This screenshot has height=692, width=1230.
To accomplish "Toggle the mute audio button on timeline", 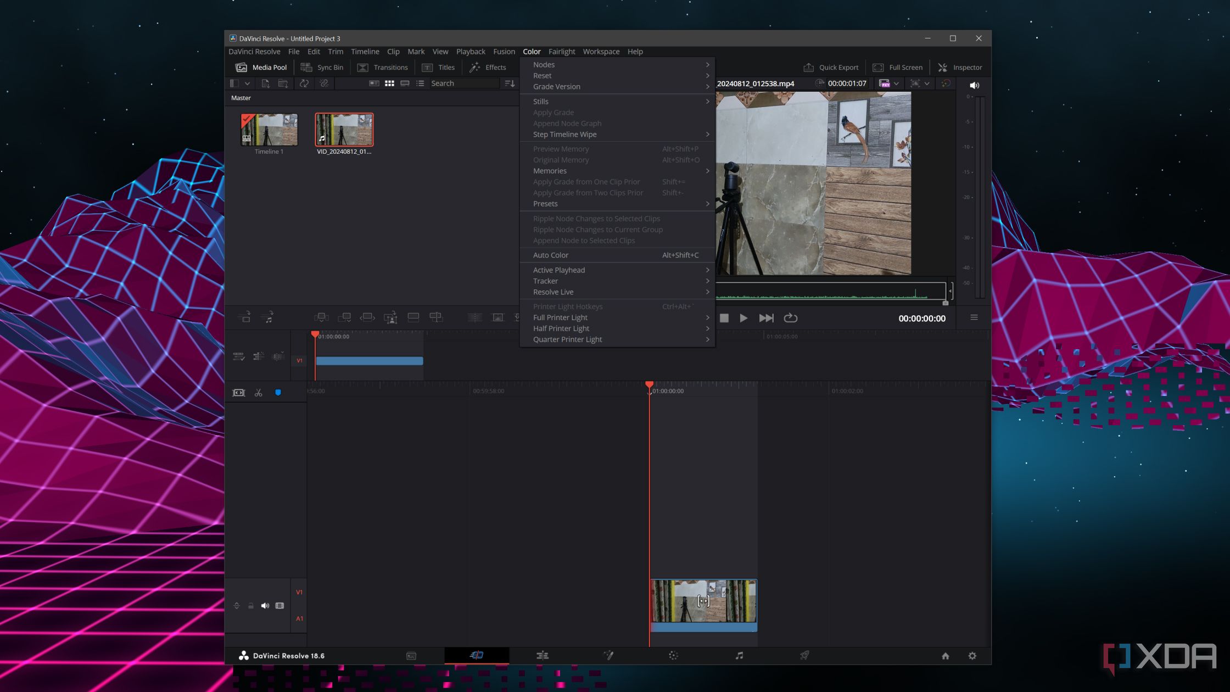I will [265, 605].
